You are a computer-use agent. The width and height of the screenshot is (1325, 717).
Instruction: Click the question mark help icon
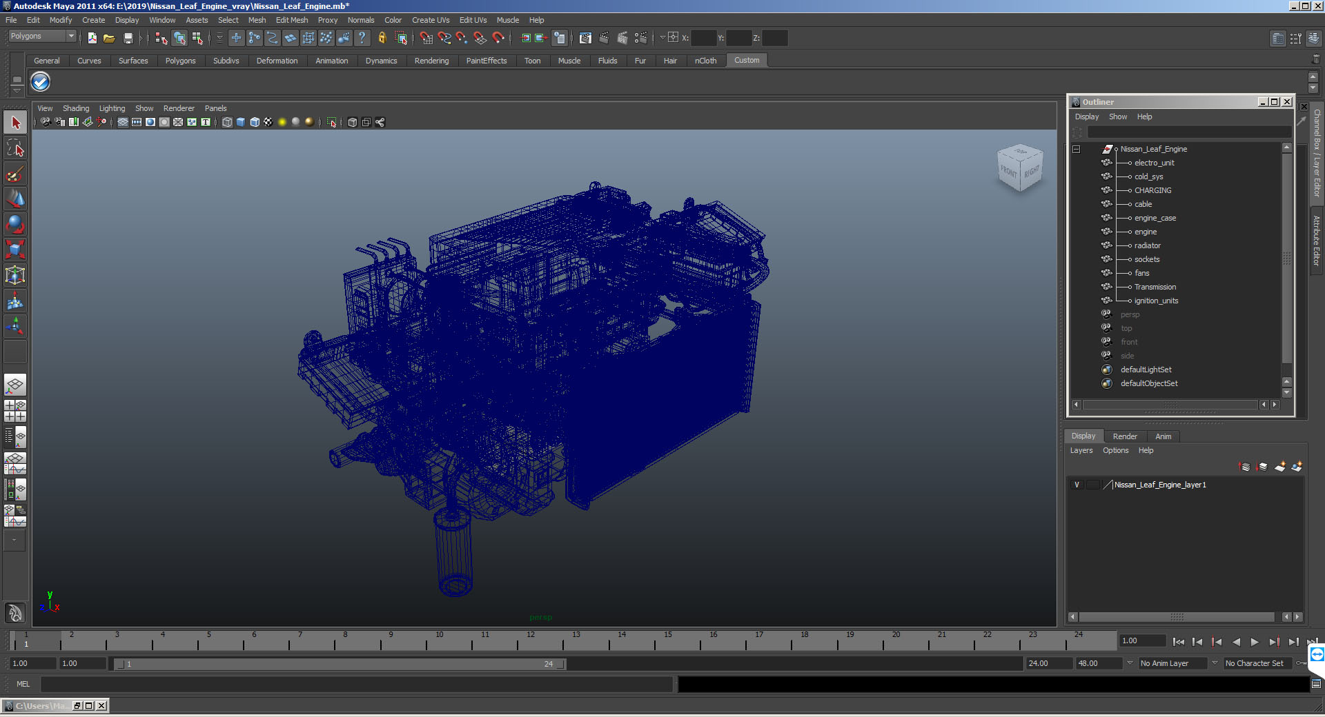362,38
